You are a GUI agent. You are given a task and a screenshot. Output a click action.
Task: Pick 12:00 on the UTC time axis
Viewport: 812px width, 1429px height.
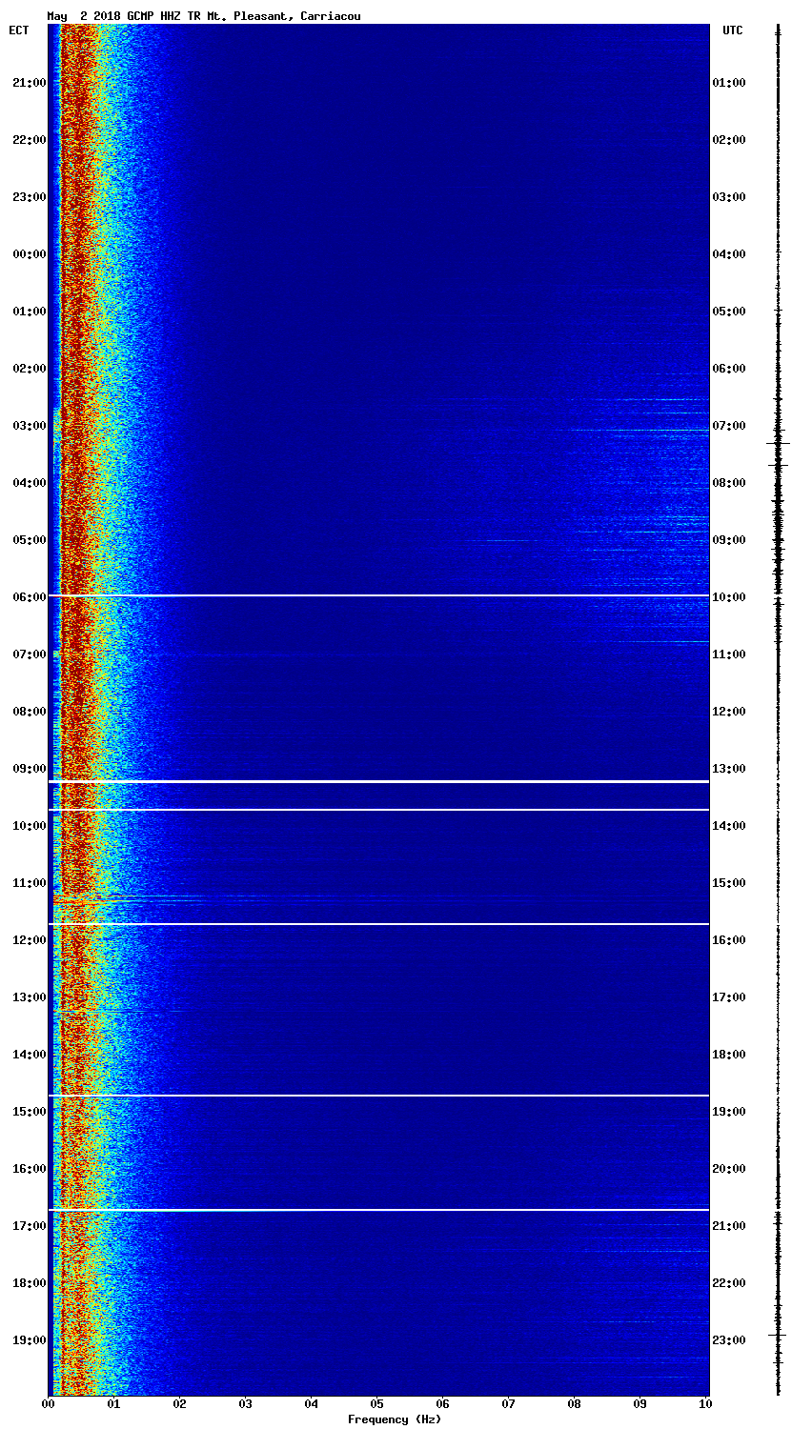pyautogui.click(x=729, y=712)
